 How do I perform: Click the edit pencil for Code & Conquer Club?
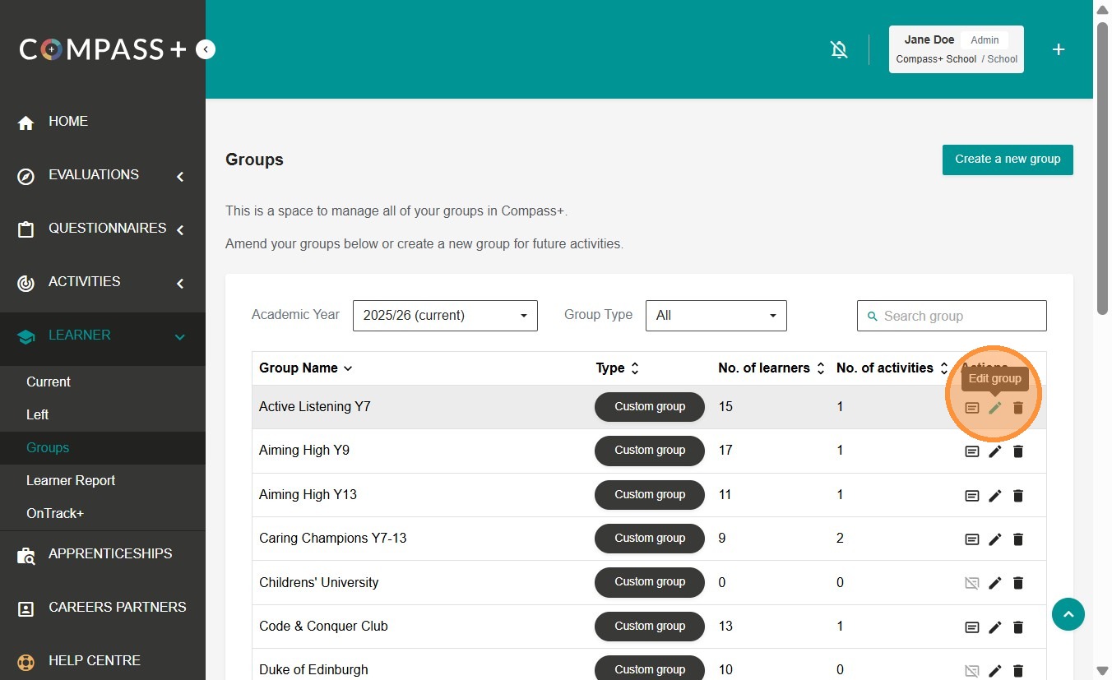point(995,627)
